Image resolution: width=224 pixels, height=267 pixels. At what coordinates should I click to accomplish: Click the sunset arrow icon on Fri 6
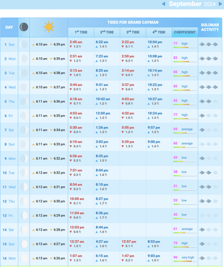(51, 116)
